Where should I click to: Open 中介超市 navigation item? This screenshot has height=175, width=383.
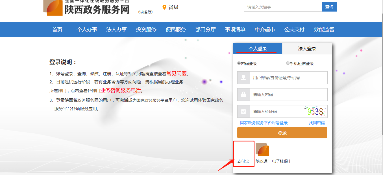[x=265, y=30]
